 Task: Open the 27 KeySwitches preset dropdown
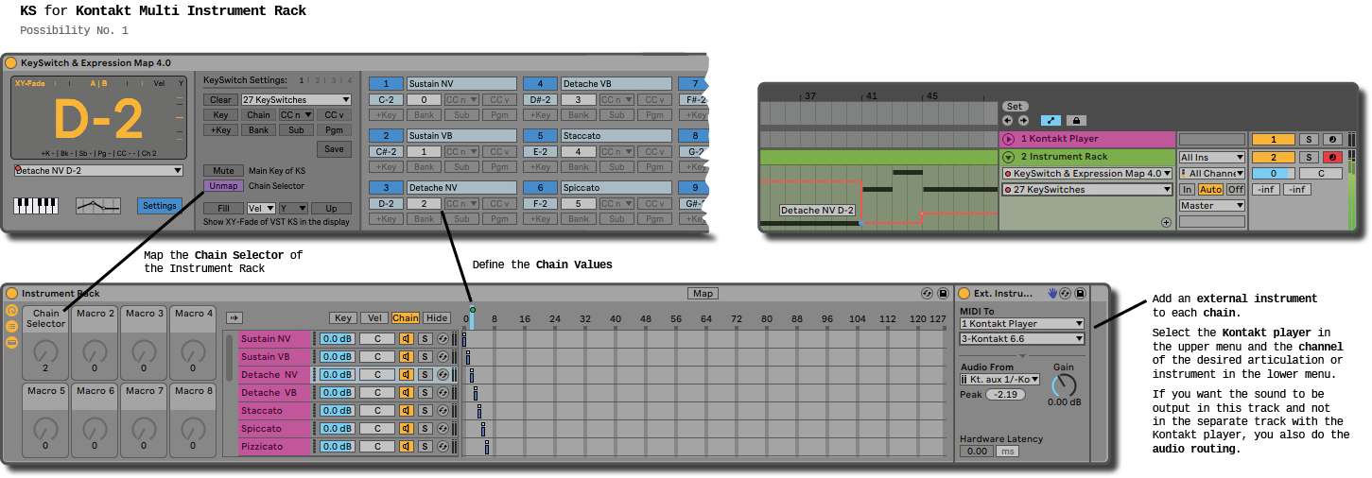coord(296,99)
